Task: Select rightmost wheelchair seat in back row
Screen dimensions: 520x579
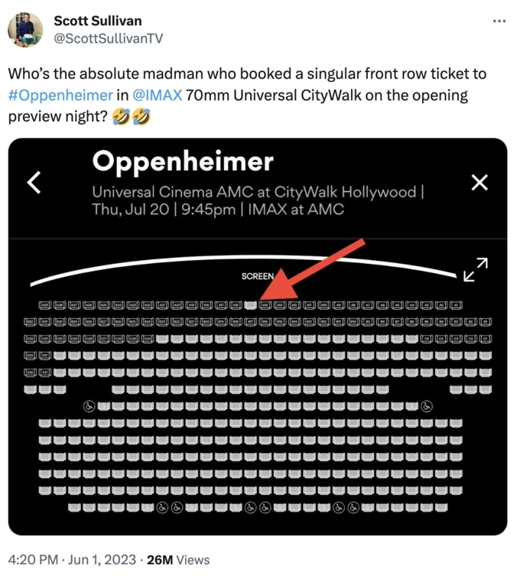Action: (353, 508)
